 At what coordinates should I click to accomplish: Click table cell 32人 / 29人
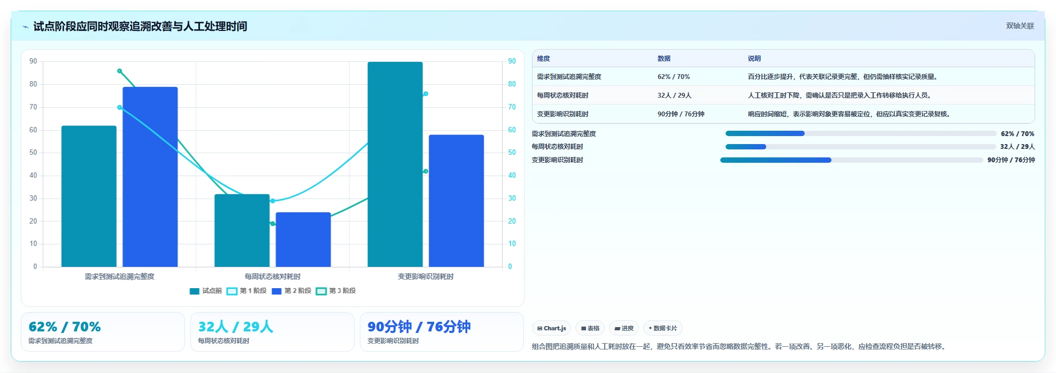tap(674, 96)
